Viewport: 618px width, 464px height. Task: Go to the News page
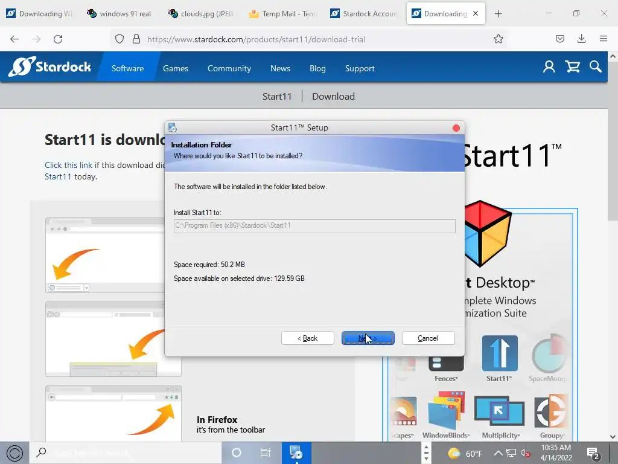click(280, 68)
